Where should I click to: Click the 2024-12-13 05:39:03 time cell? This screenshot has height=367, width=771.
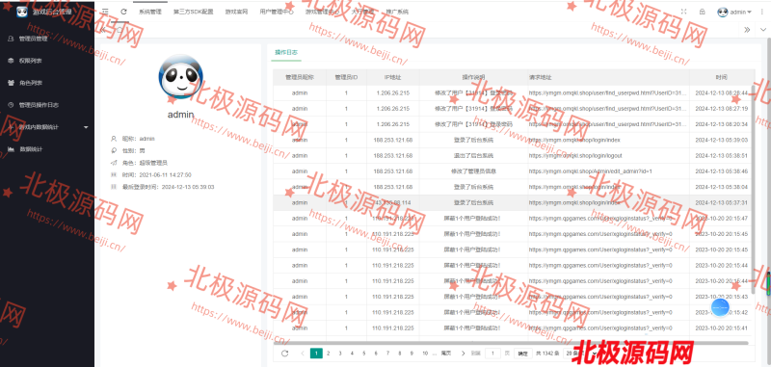click(x=721, y=140)
